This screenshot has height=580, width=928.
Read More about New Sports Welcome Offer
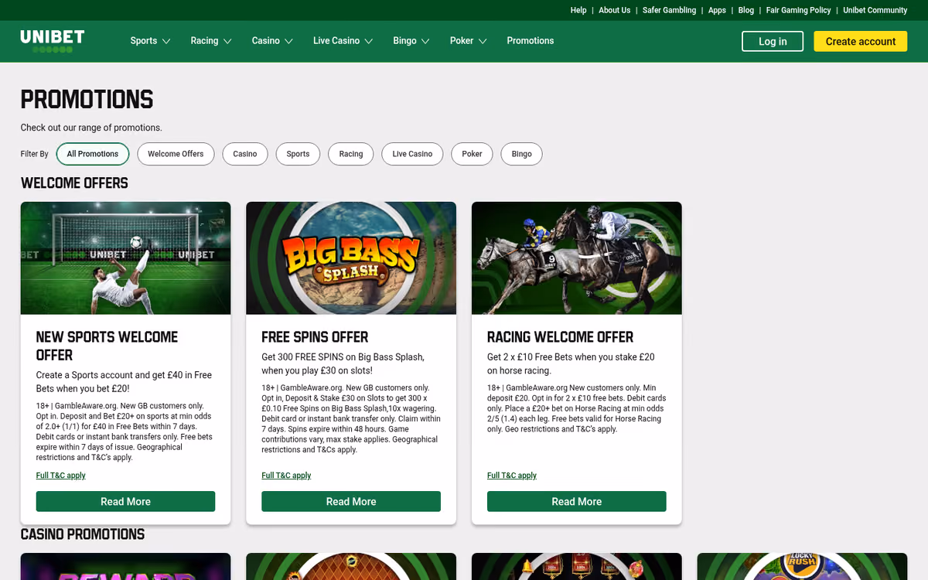125,501
